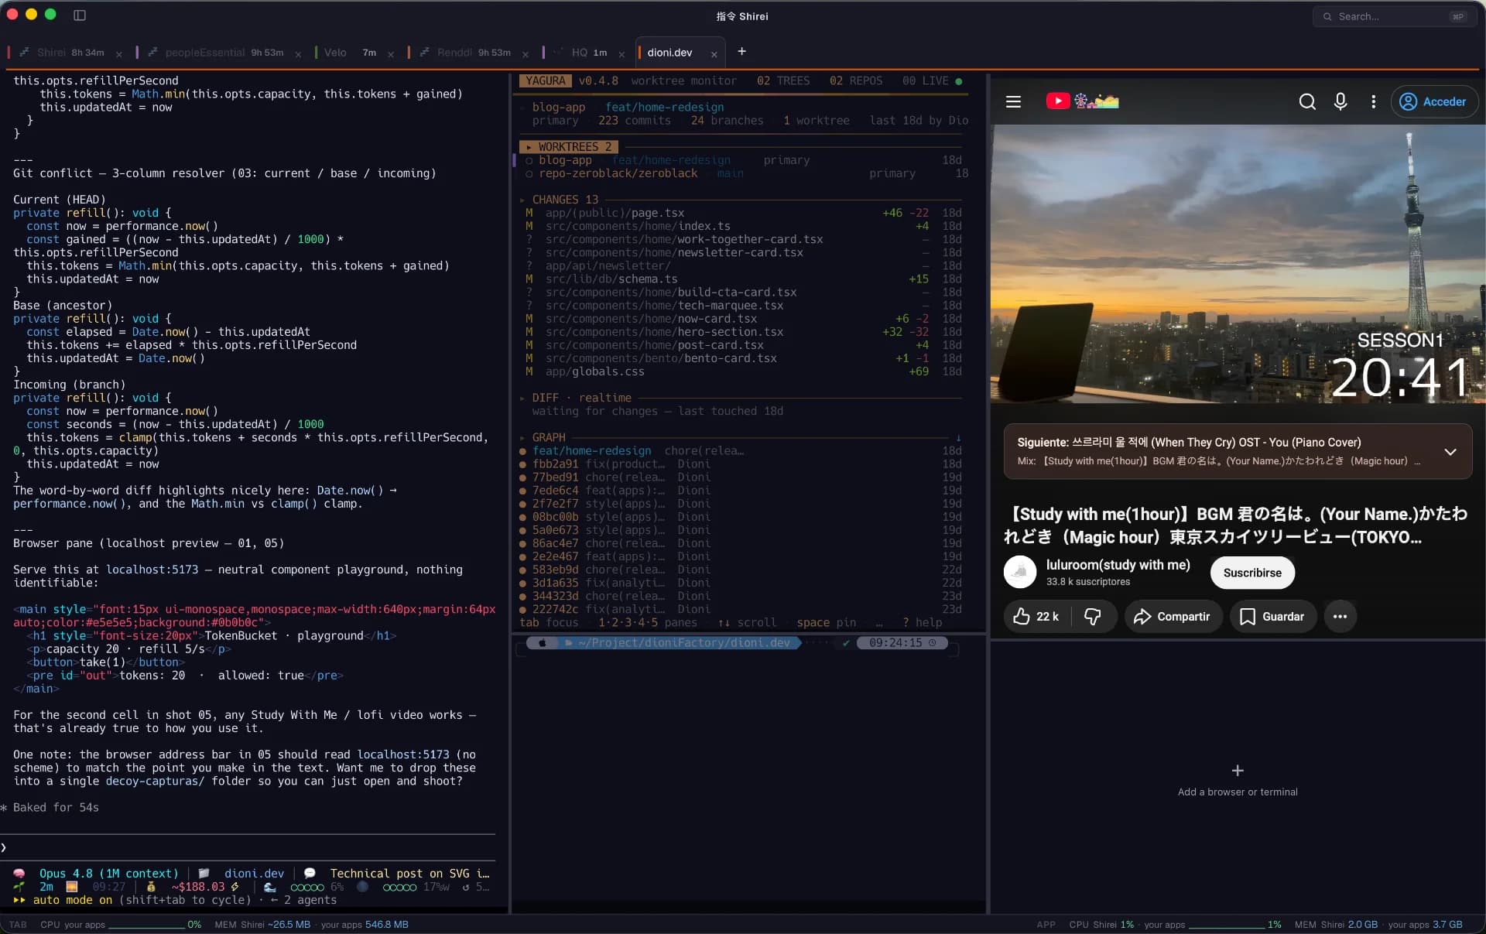Toggle the sidebar panel icon in title bar

(x=80, y=15)
